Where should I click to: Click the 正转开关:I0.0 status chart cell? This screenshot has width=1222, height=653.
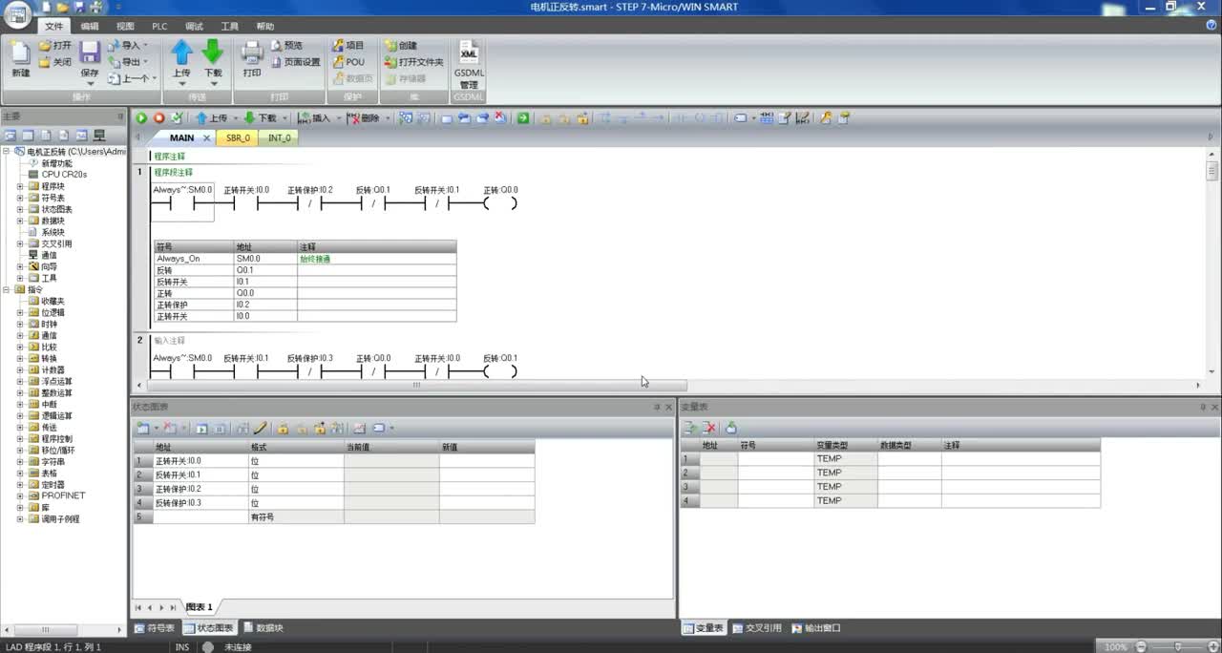(x=200, y=460)
